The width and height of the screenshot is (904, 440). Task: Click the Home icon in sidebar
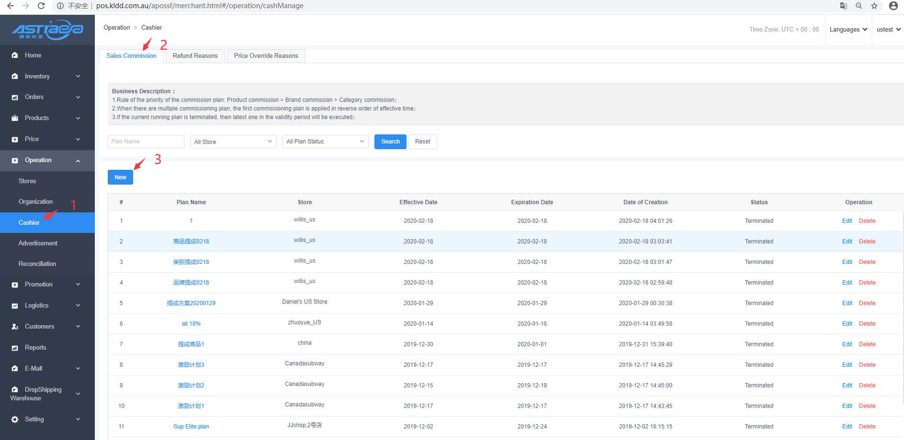(15, 55)
